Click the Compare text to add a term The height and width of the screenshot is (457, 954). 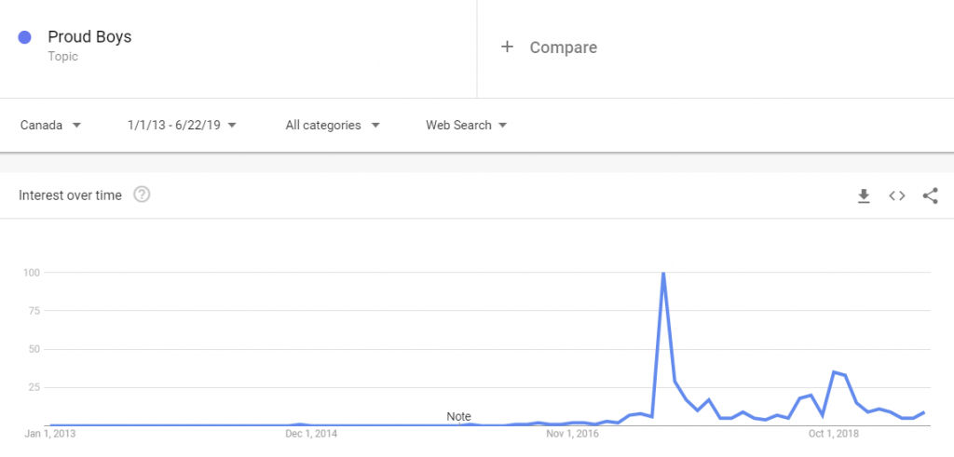564,47
